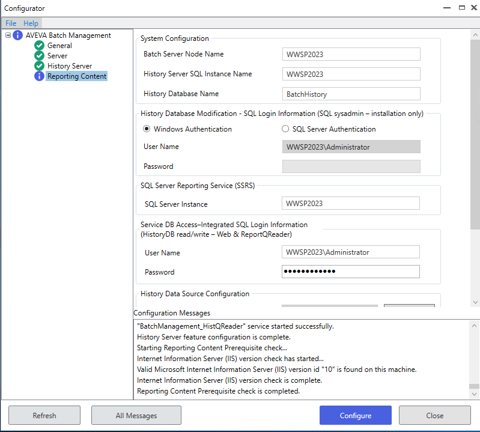Image resolution: width=480 pixels, height=432 pixels.
Task: Select the History Server tree item
Action: pos(70,66)
